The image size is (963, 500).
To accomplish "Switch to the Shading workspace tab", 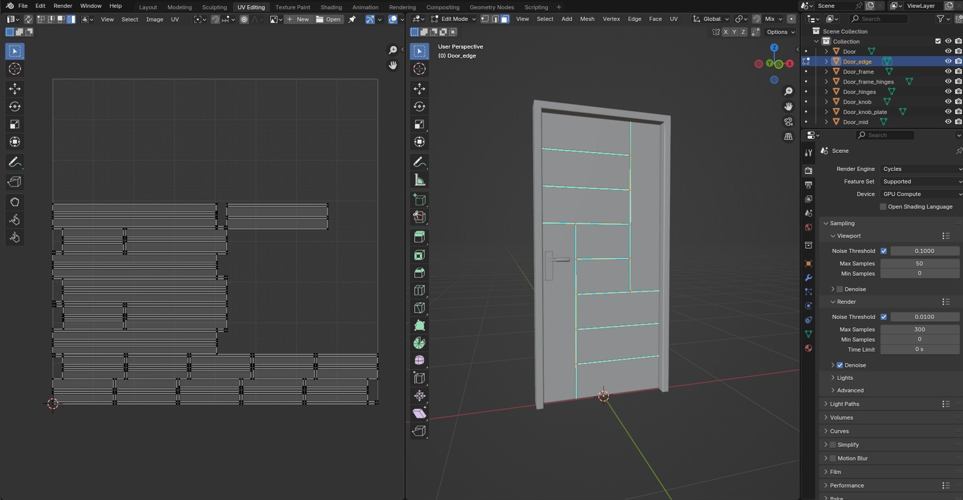I will pyautogui.click(x=331, y=7).
